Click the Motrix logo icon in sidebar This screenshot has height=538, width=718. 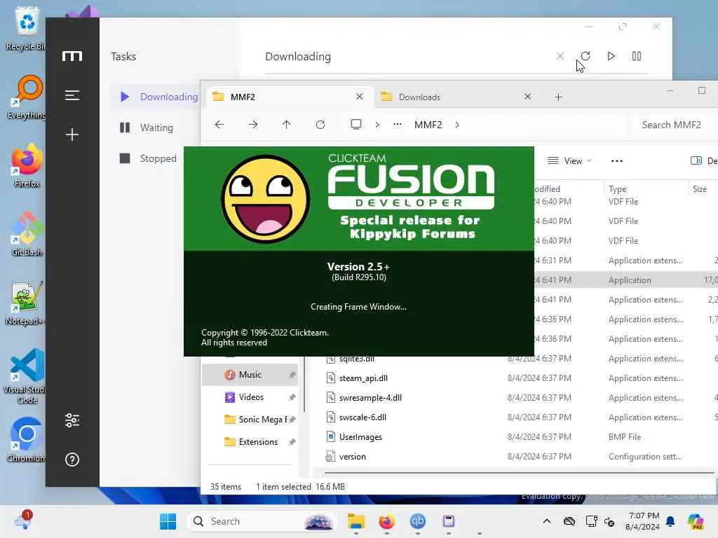[72, 56]
